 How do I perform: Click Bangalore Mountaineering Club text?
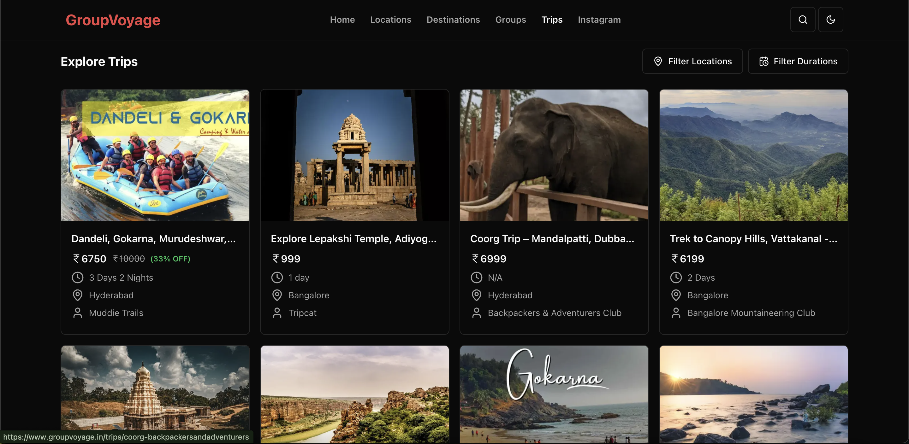751,313
